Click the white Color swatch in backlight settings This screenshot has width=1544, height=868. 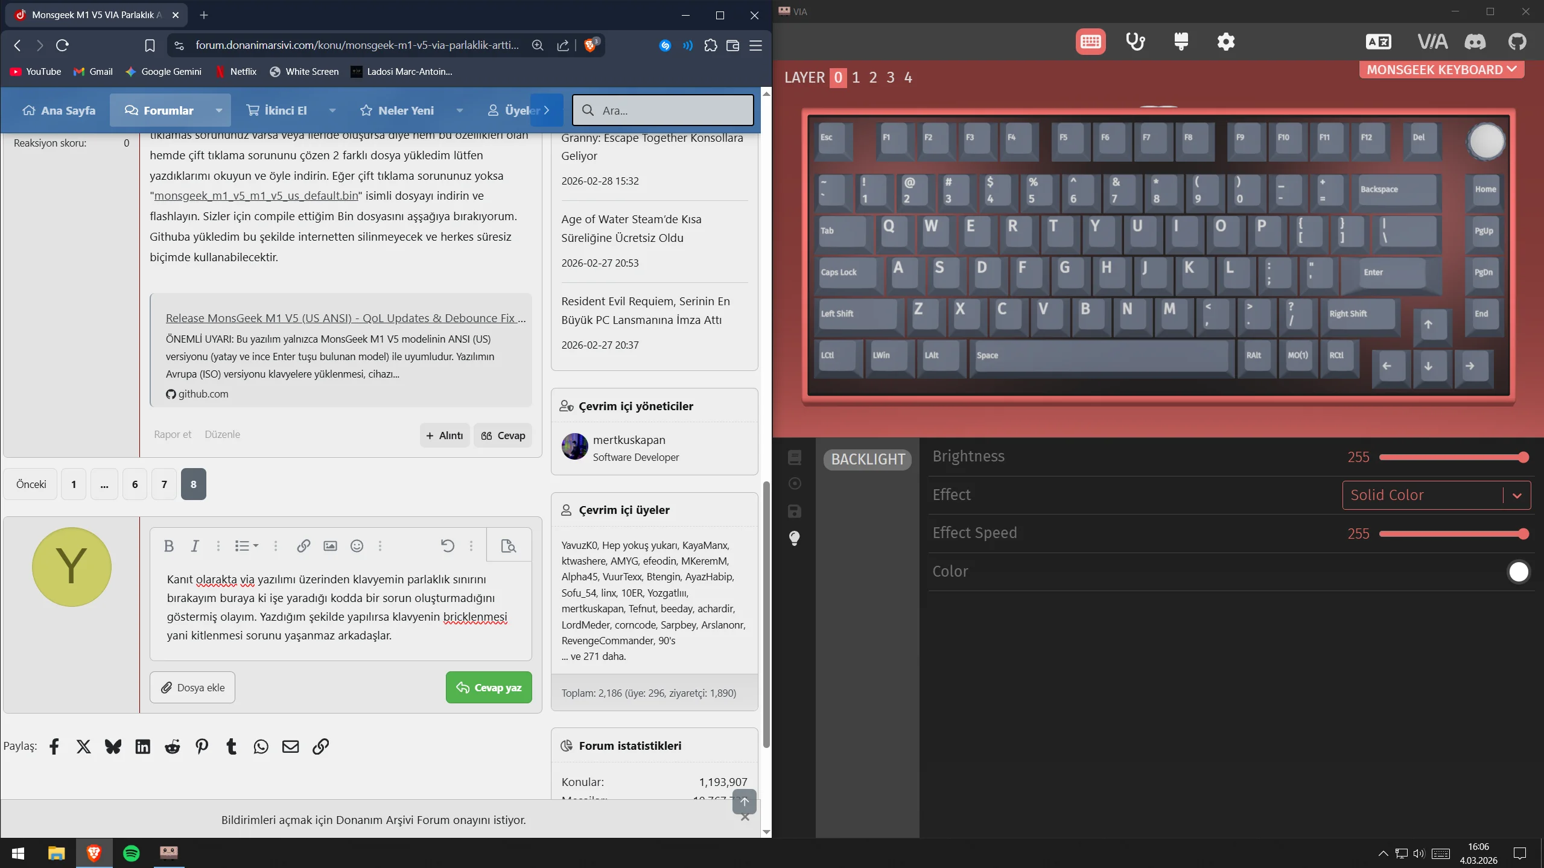coord(1518,572)
